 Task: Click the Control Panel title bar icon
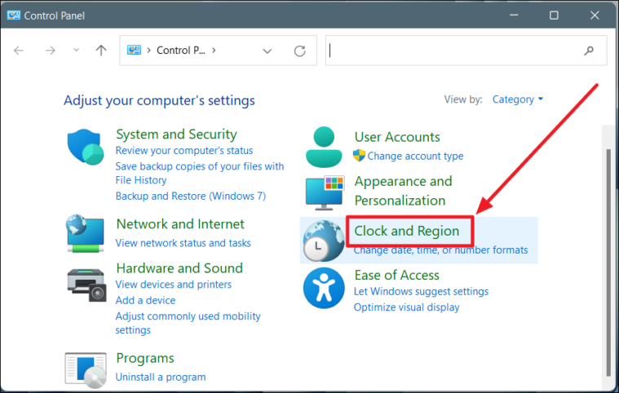[13, 15]
